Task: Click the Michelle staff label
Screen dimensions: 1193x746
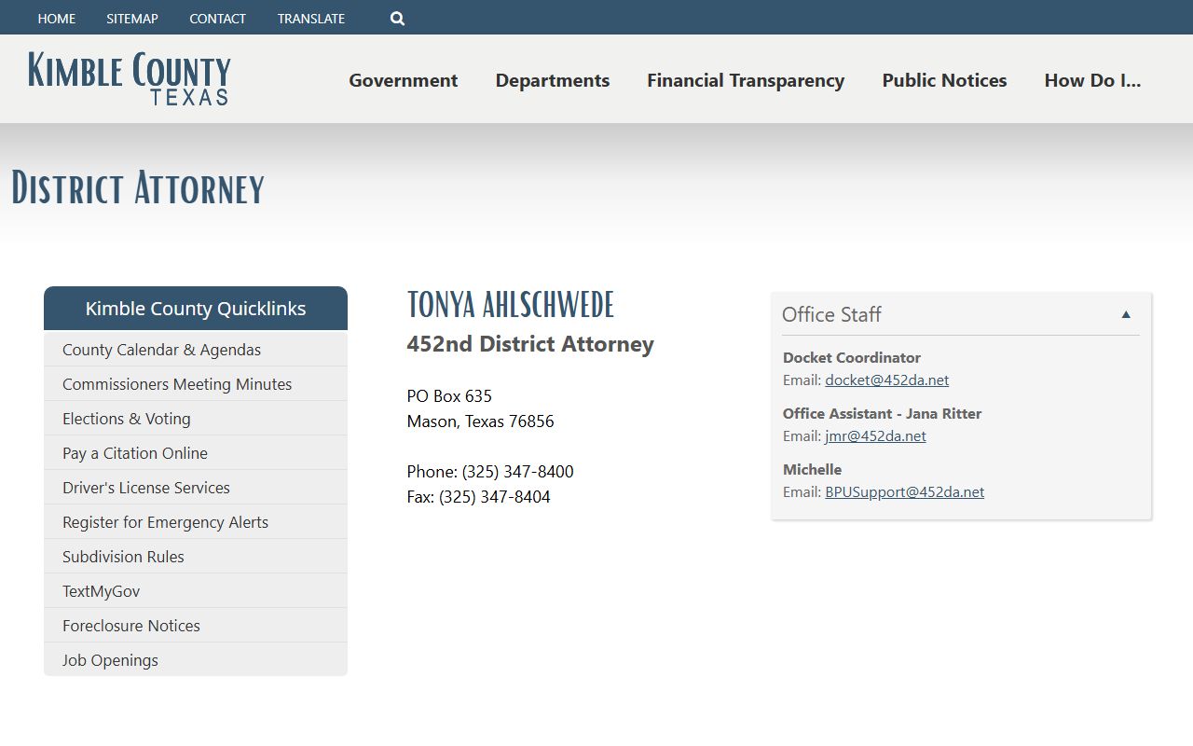Action: (x=812, y=469)
